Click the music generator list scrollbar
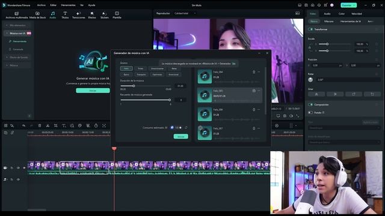 (x=265, y=91)
